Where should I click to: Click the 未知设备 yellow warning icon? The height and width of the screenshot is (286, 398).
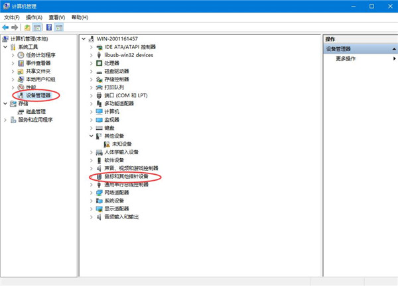[x=107, y=144]
